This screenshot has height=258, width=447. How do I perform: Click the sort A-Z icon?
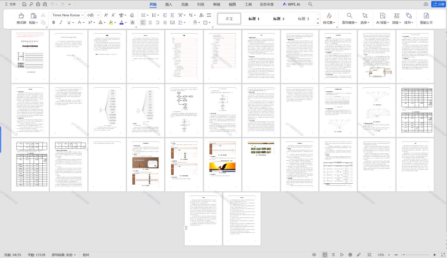pos(202,15)
